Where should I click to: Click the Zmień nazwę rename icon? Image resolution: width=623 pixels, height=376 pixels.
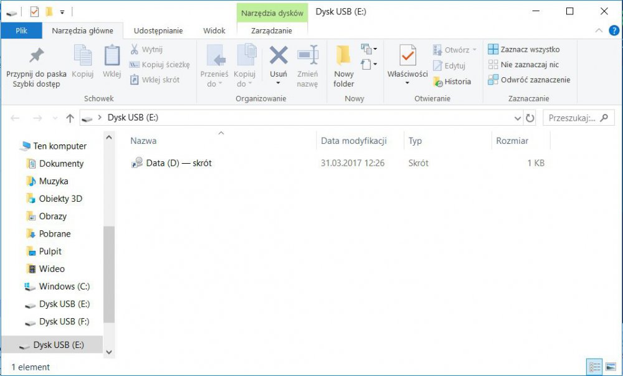pyautogui.click(x=307, y=56)
